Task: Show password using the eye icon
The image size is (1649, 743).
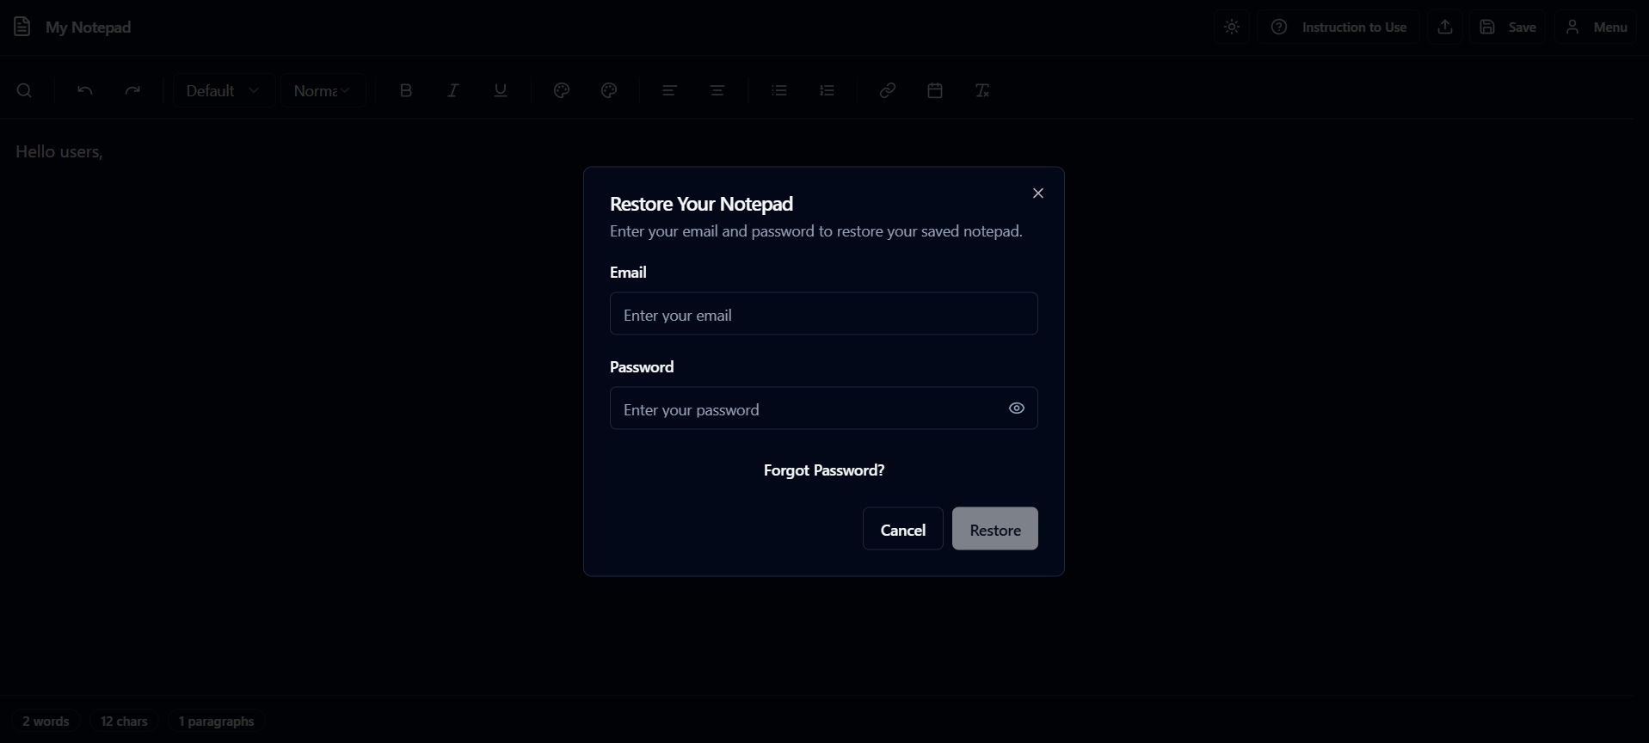Action: click(1017, 408)
